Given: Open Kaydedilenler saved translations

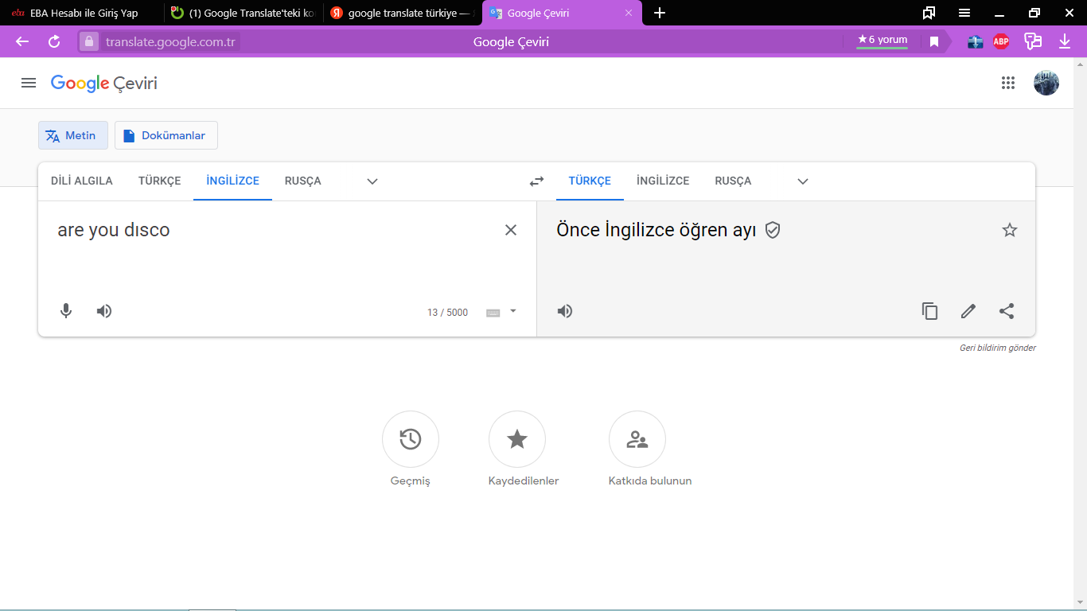Looking at the screenshot, I should [x=517, y=439].
